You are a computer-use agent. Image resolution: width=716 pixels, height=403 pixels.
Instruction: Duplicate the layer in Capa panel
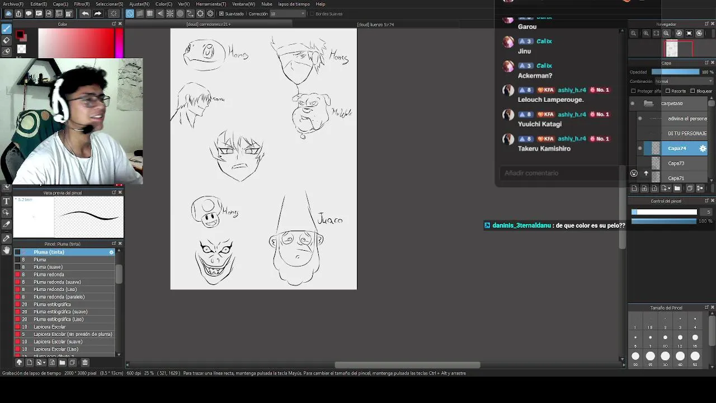tap(690, 189)
